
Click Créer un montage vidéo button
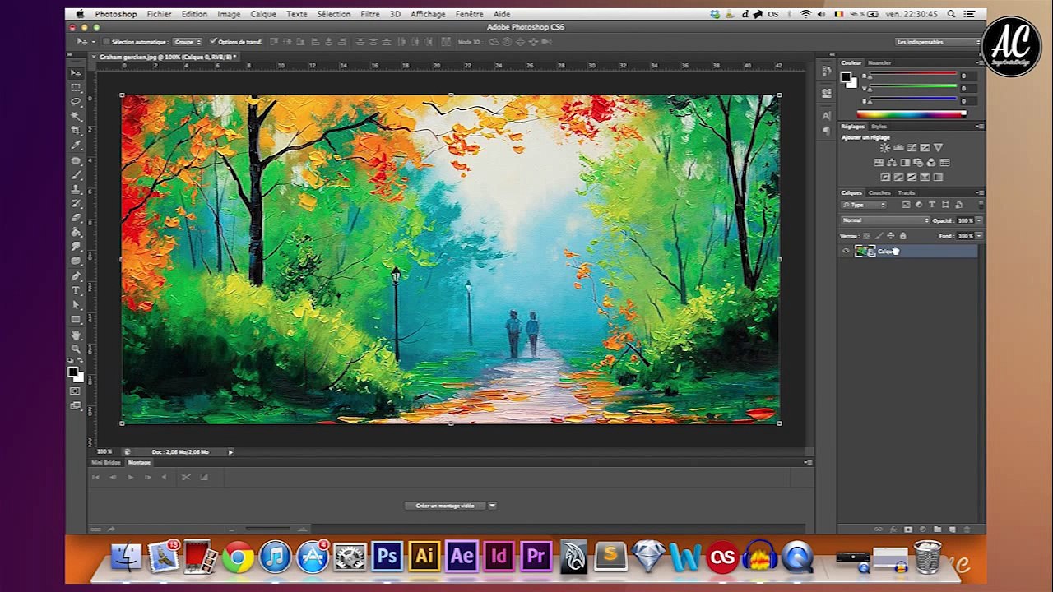(445, 506)
